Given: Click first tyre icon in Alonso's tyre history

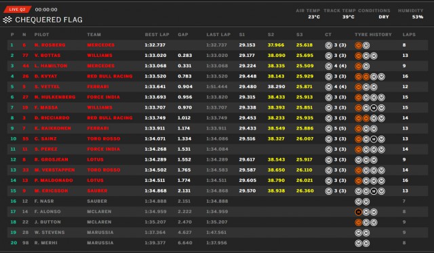Looking at the screenshot, I should pos(359,212).
